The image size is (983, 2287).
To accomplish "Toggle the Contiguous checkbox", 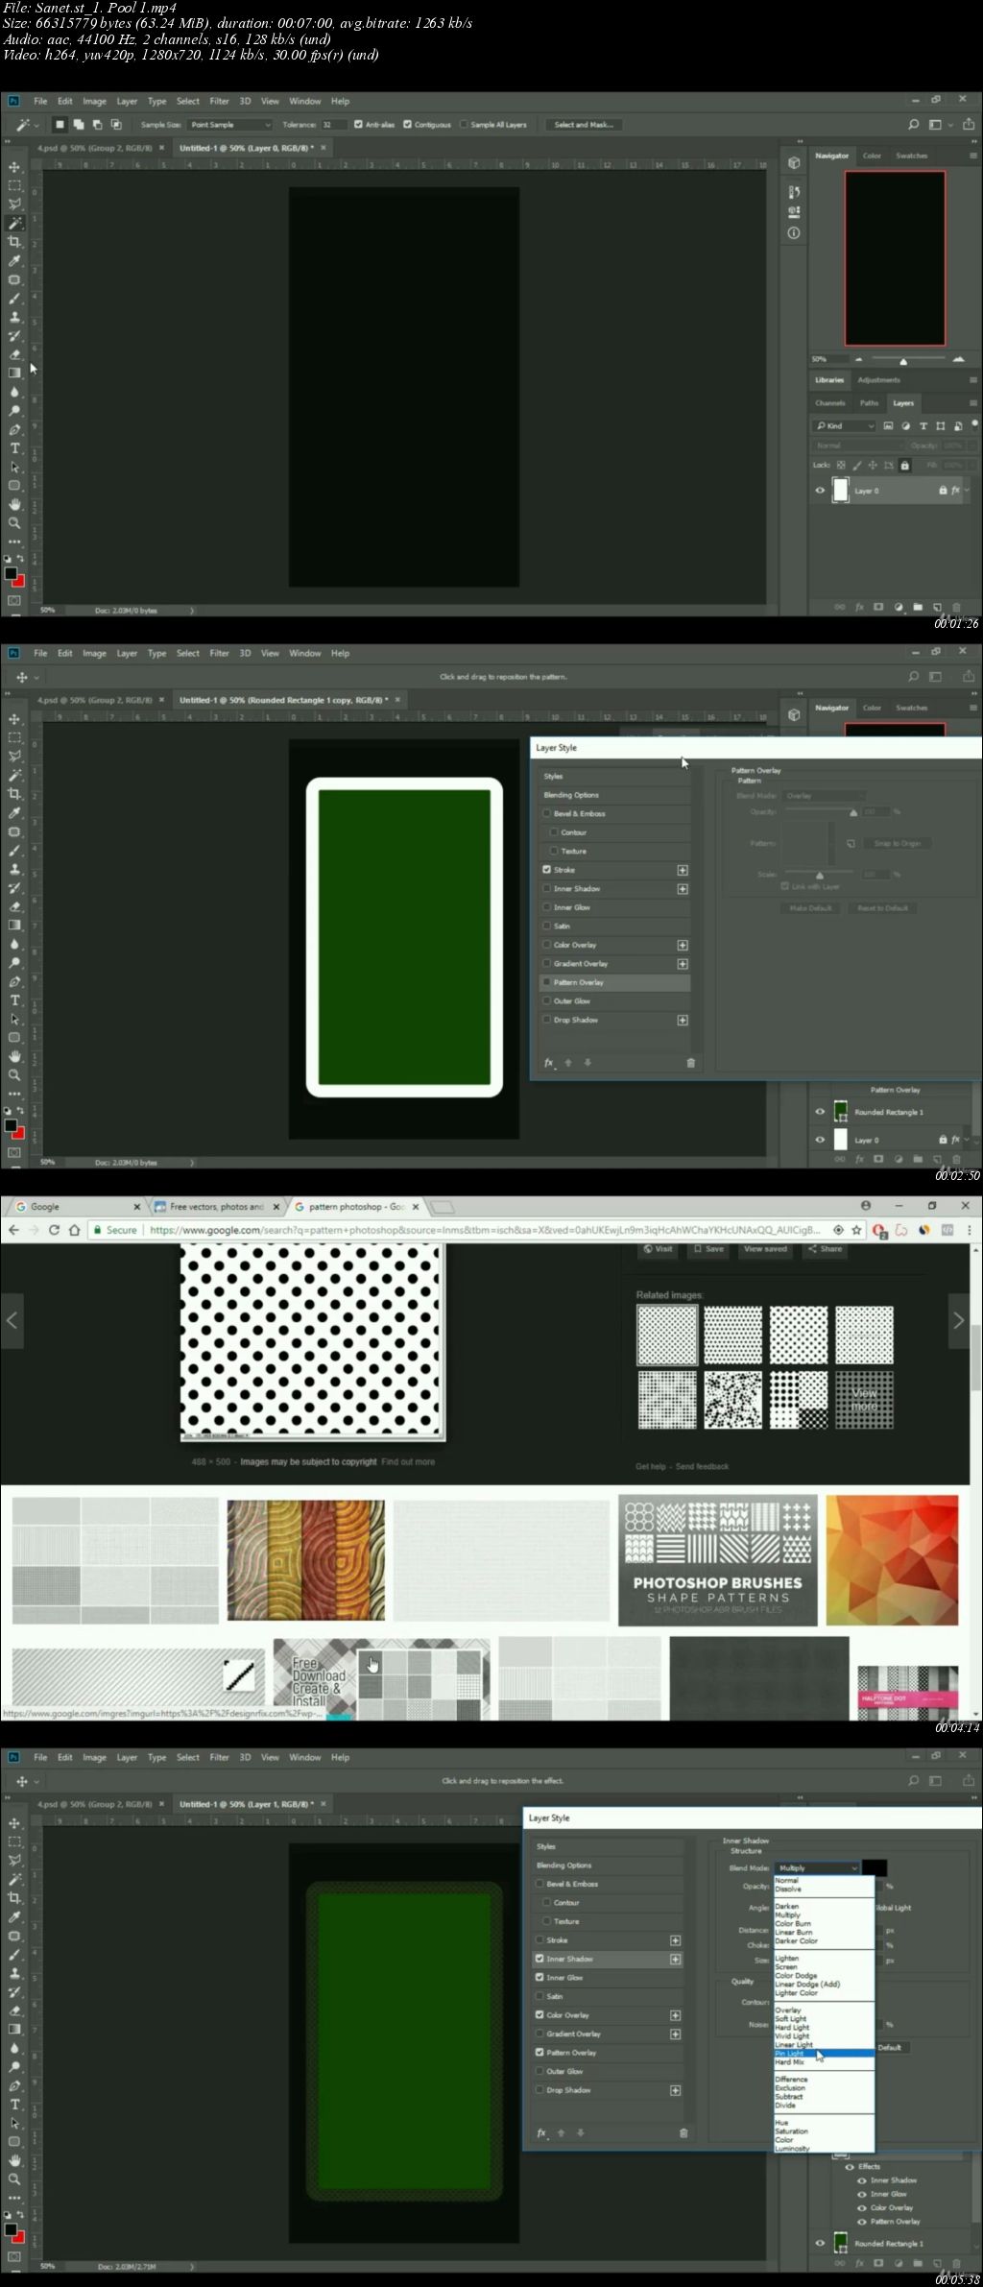I will (x=407, y=125).
